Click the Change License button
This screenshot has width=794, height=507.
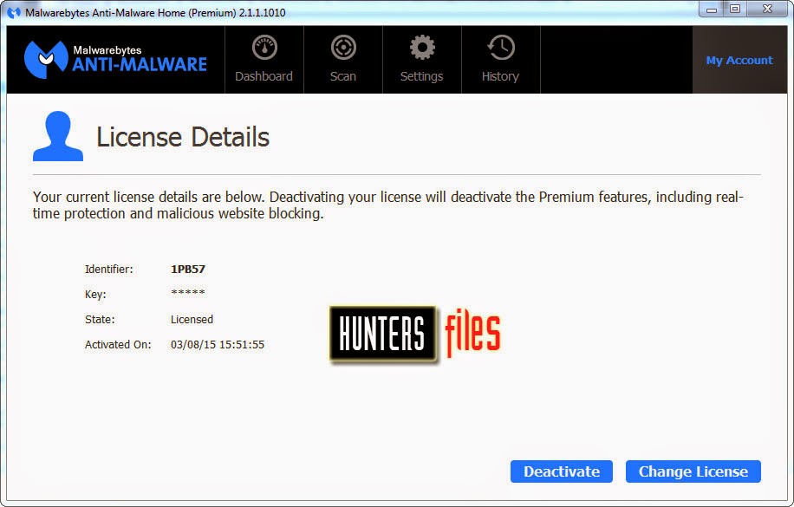(x=693, y=471)
